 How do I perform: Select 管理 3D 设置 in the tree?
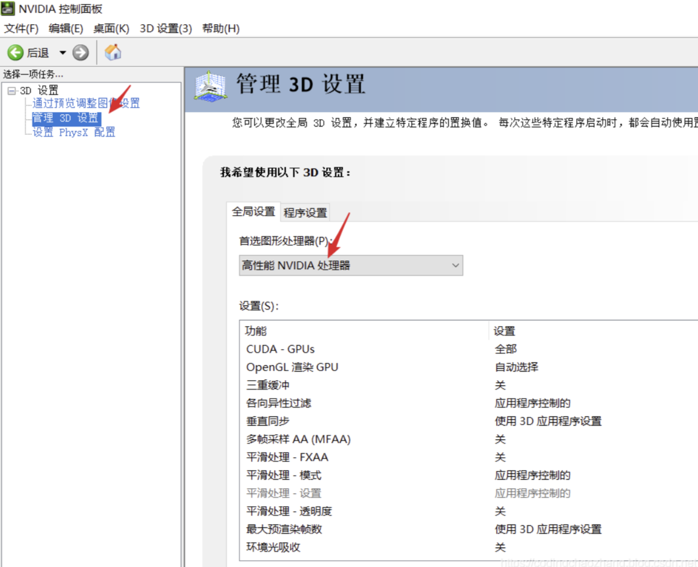66,118
